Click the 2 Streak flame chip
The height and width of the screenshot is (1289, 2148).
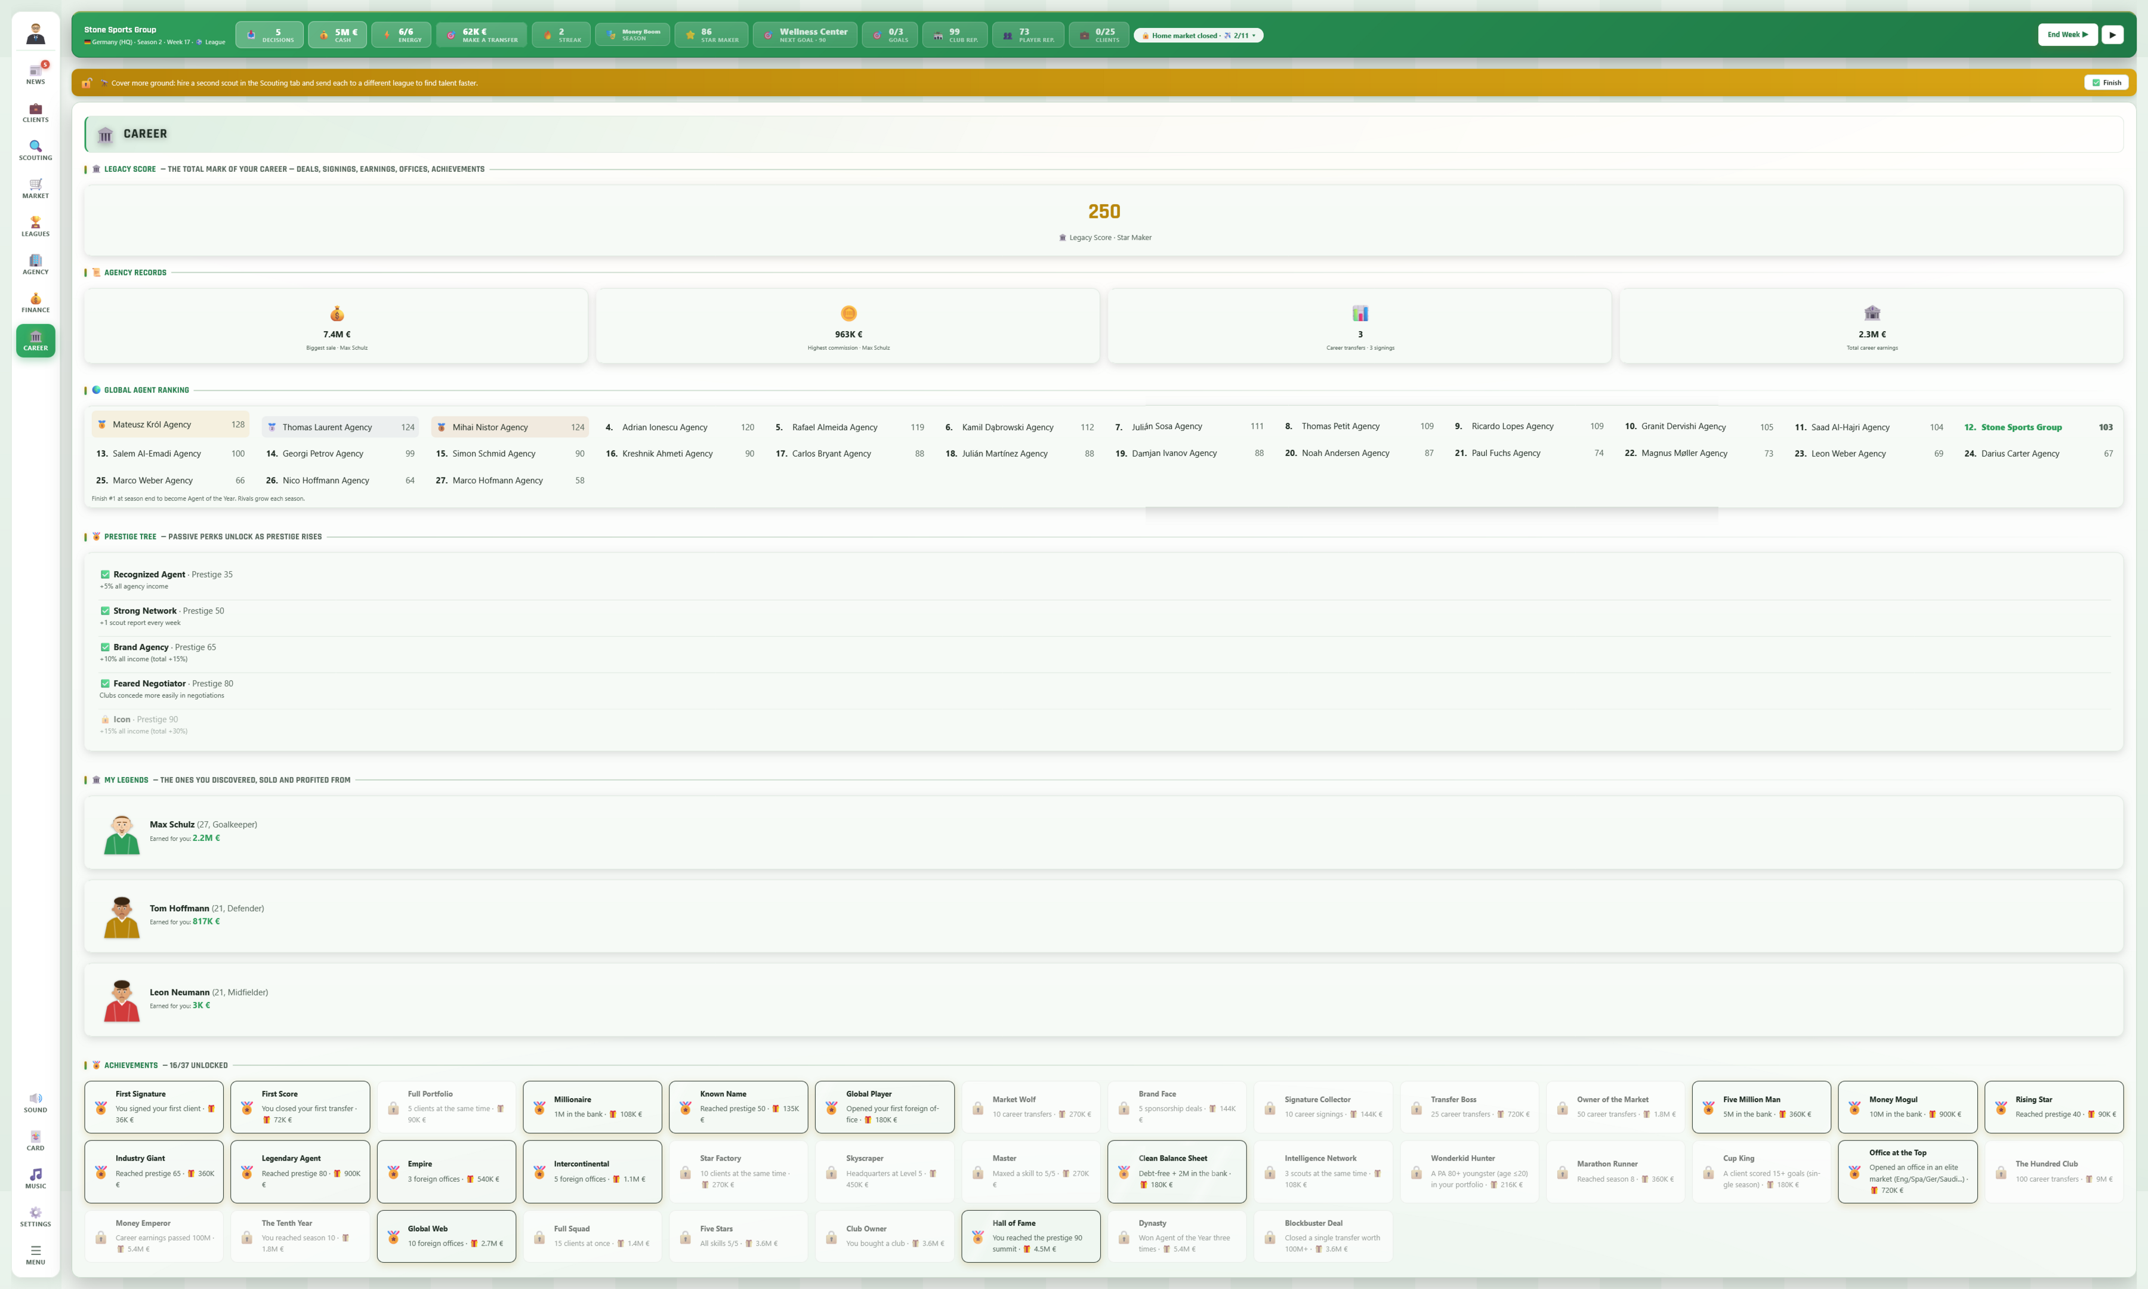(x=561, y=35)
